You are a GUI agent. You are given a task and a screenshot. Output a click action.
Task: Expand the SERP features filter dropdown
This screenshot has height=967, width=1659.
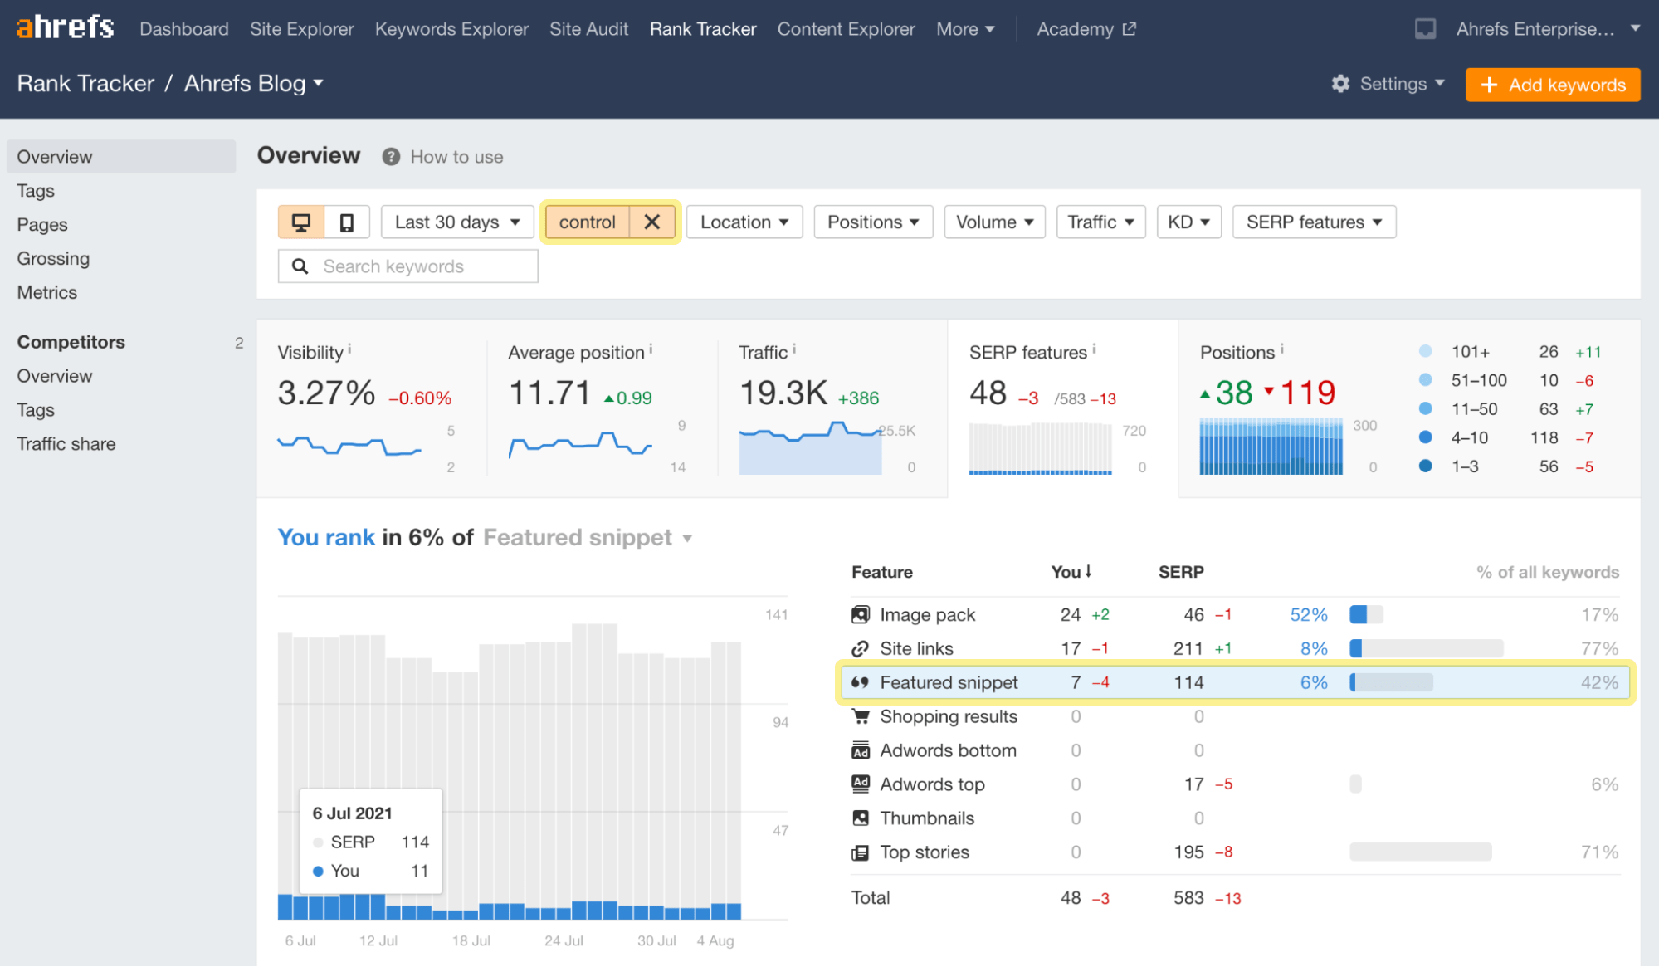1314,222
